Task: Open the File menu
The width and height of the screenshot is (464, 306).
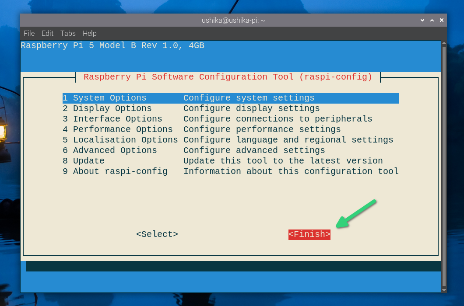Action: click(29, 33)
